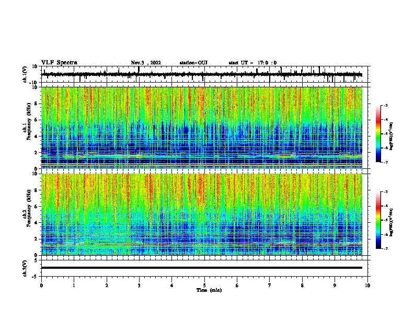Click the ch.2 spectrogram color bar
Viewport: 414px width, 320px height.
378,220
